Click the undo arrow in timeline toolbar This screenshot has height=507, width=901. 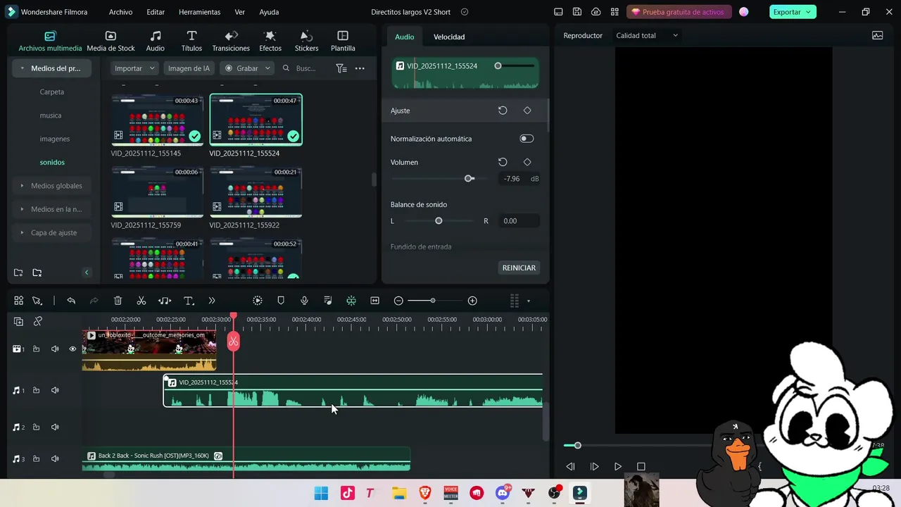click(x=71, y=301)
